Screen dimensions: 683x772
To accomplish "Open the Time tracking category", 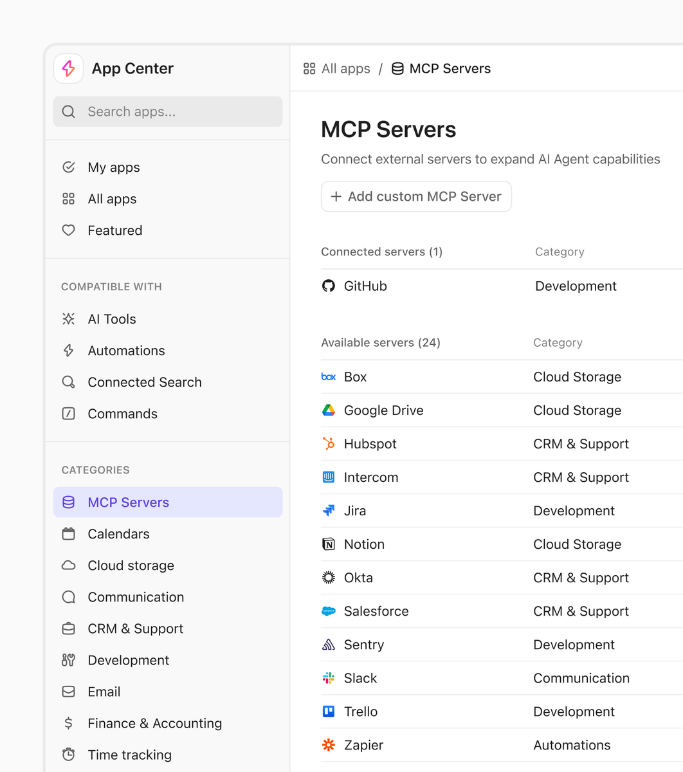I will pyautogui.click(x=168, y=755).
